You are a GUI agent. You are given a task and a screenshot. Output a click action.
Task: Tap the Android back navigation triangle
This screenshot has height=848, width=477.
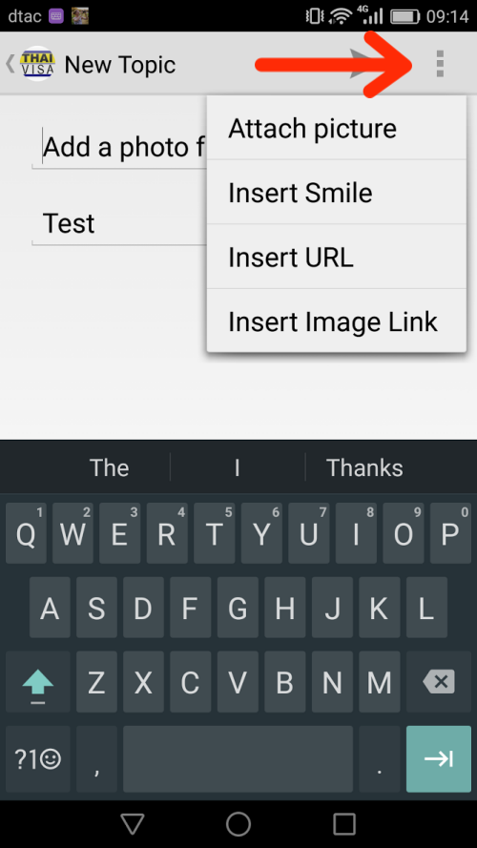coord(133,823)
